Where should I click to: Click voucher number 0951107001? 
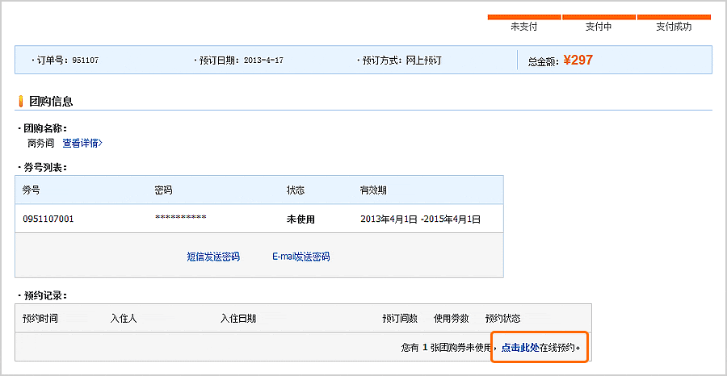[48, 219]
